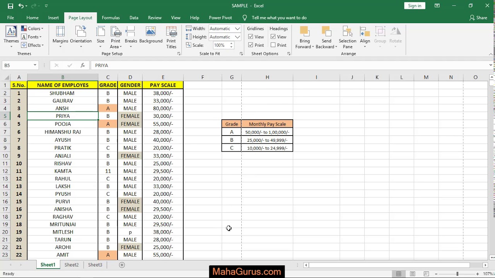The width and height of the screenshot is (495, 278).
Task: Select the Monthly Pay Scale header cell
Action: click(267, 124)
